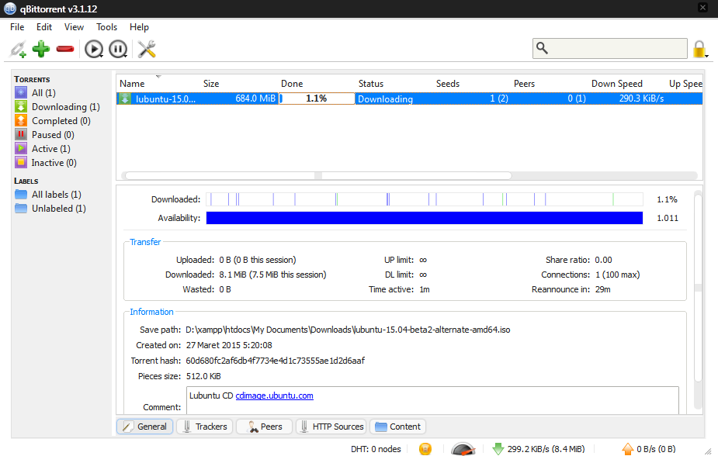Click the magnifier icon in search box
The image size is (718, 456).
[542, 48]
